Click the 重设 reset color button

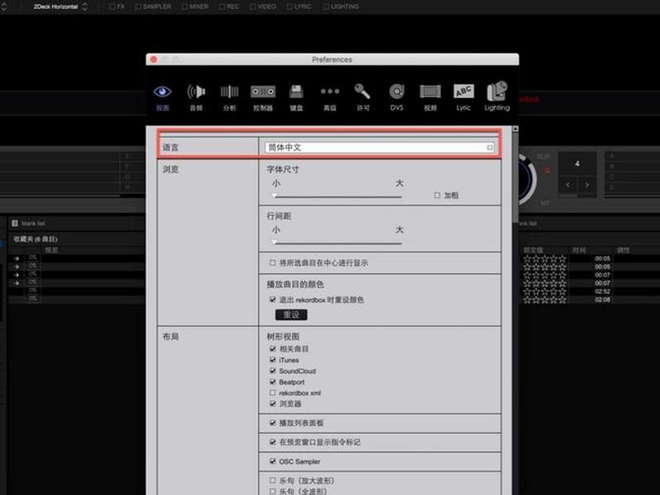click(291, 314)
